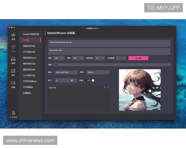The height and width of the screenshot is (148, 186).
Task: Click the window title 小白兔AI v3.1.0
Action: point(92,28)
